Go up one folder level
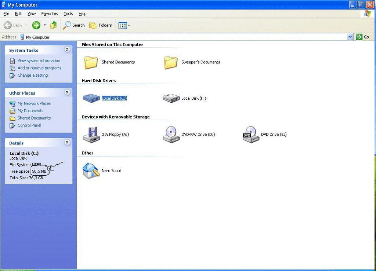This screenshot has width=376, height=271. pyautogui.click(x=54, y=25)
